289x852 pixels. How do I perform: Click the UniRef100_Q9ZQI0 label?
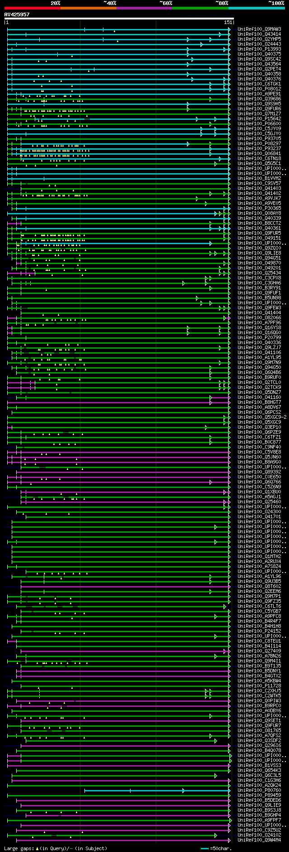coord(259,248)
